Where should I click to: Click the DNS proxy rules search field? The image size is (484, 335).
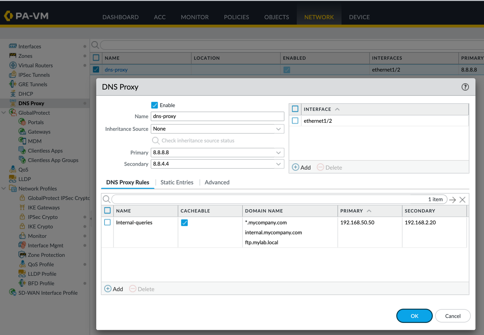coord(272,199)
